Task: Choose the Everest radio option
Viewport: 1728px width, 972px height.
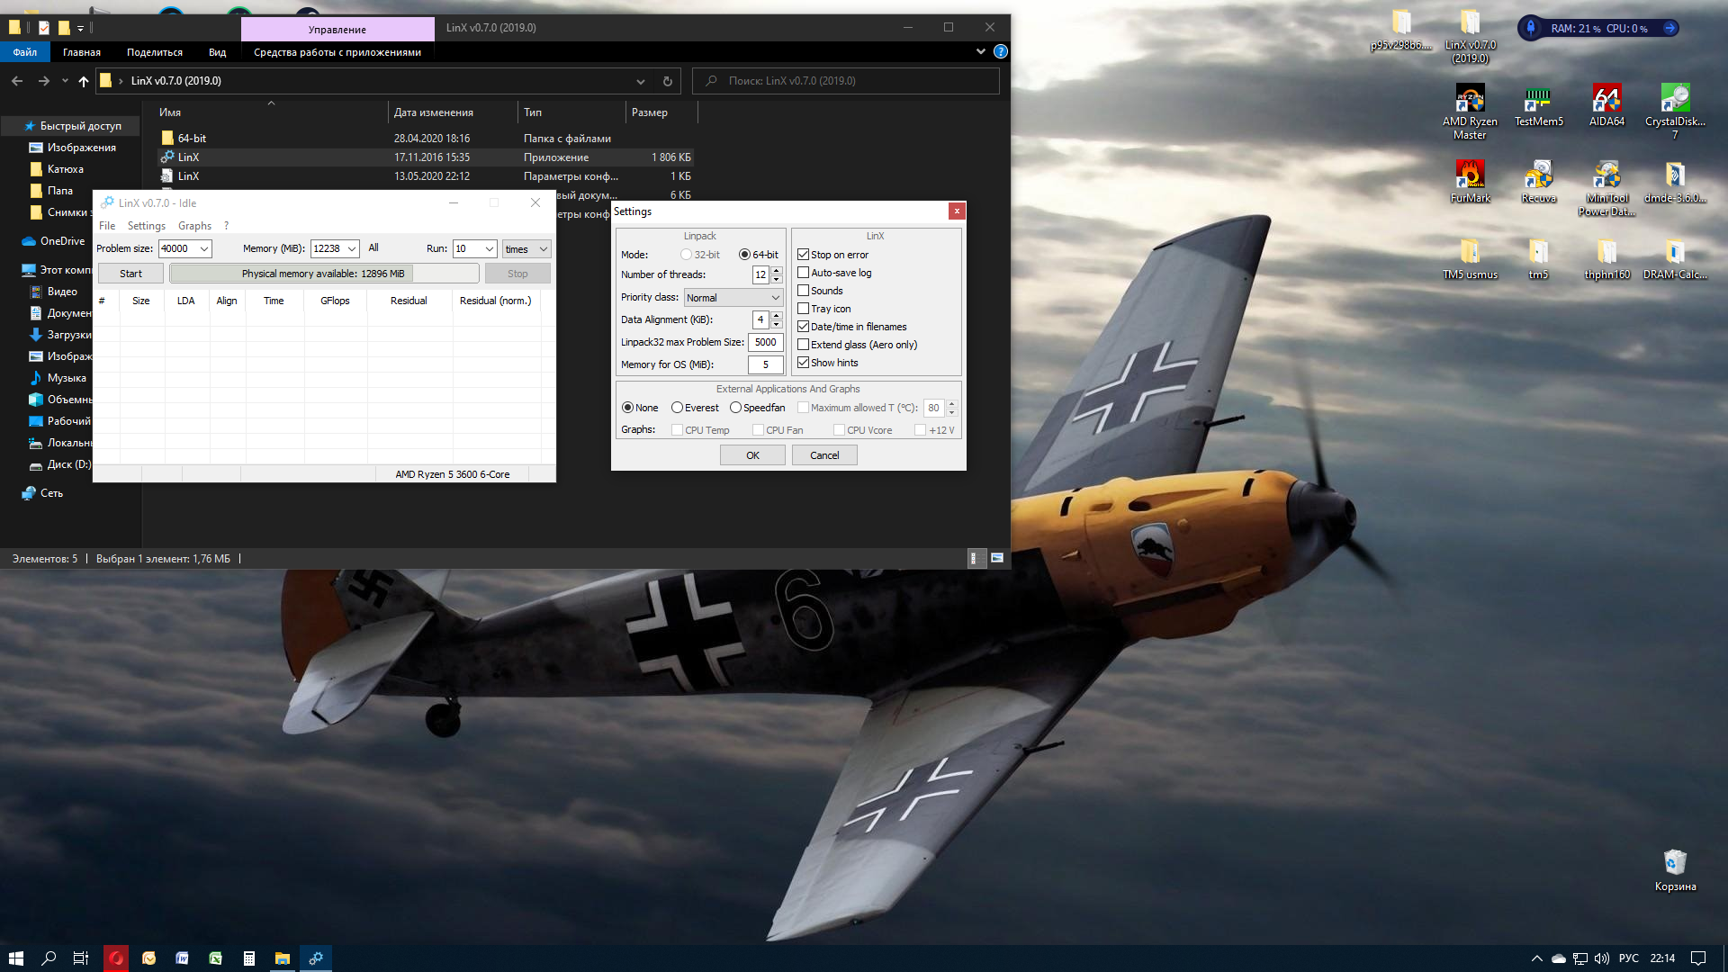Action: pyautogui.click(x=677, y=408)
